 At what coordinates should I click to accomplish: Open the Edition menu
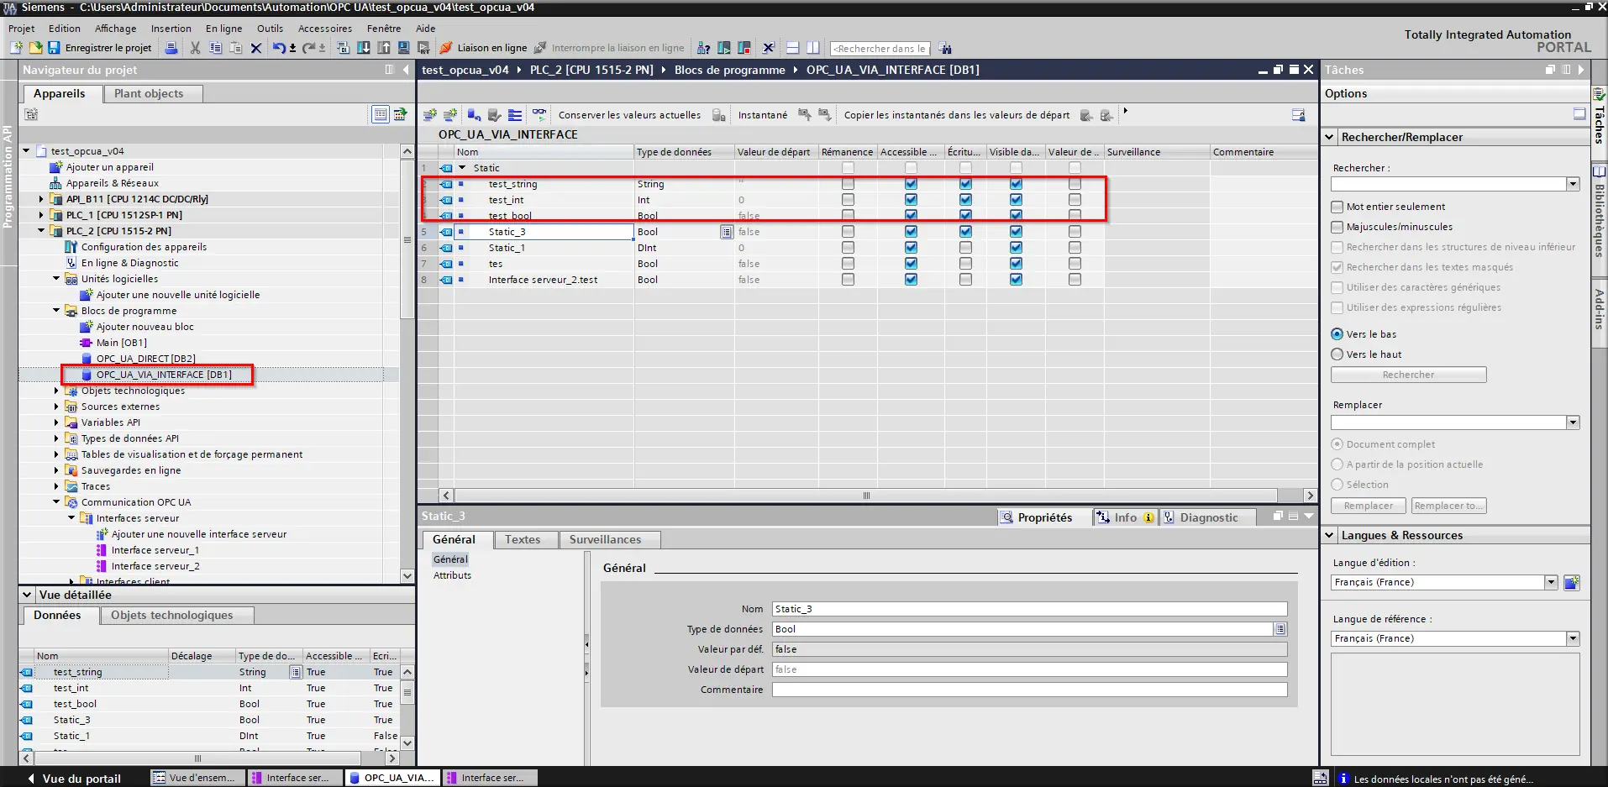(65, 29)
